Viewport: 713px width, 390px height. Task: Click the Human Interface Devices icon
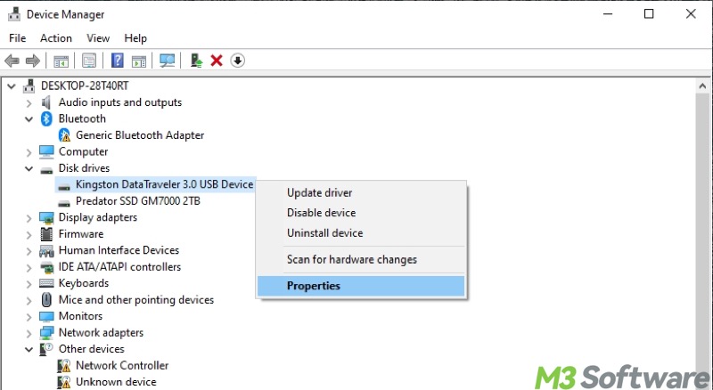[x=46, y=250]
